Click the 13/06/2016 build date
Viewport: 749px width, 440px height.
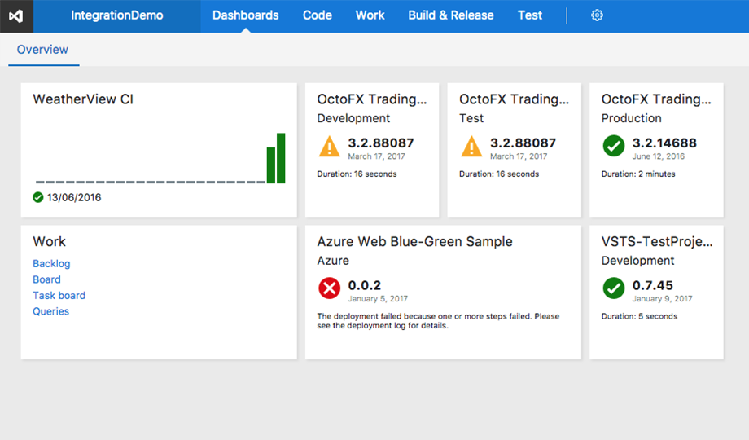click(x=74, y=197)
